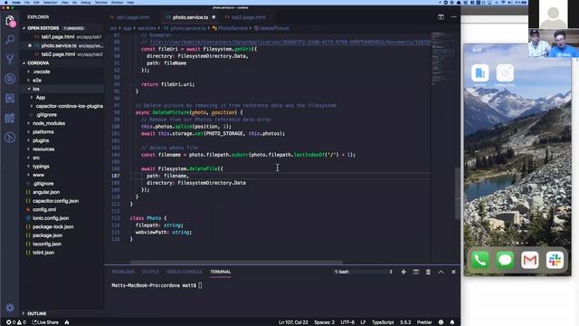Click Ln 107, Col 22 in status bar
Screen dimensions: 579x326
[293, 322]
